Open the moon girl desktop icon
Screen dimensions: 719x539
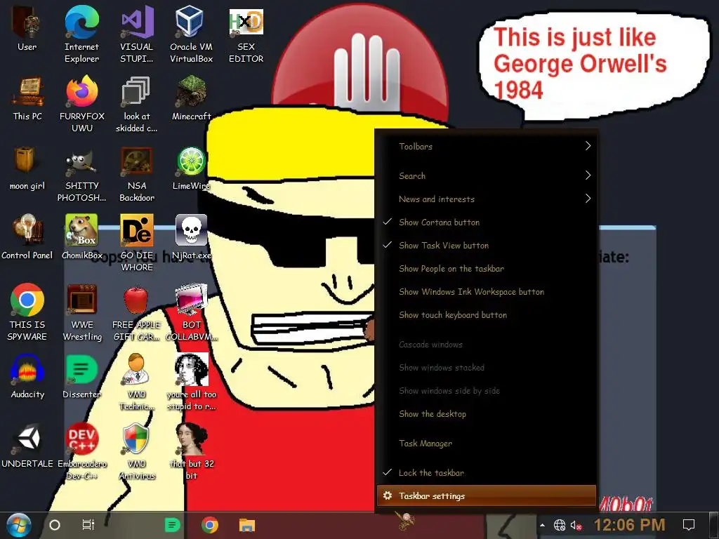27,168
